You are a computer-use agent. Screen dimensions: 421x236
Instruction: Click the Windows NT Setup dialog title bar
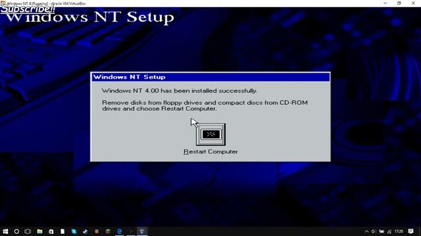click(x=210, y=77)
